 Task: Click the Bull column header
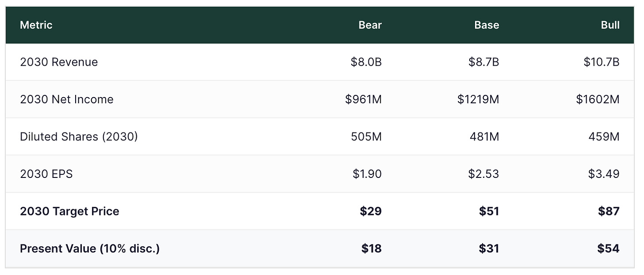coord(610,25)
